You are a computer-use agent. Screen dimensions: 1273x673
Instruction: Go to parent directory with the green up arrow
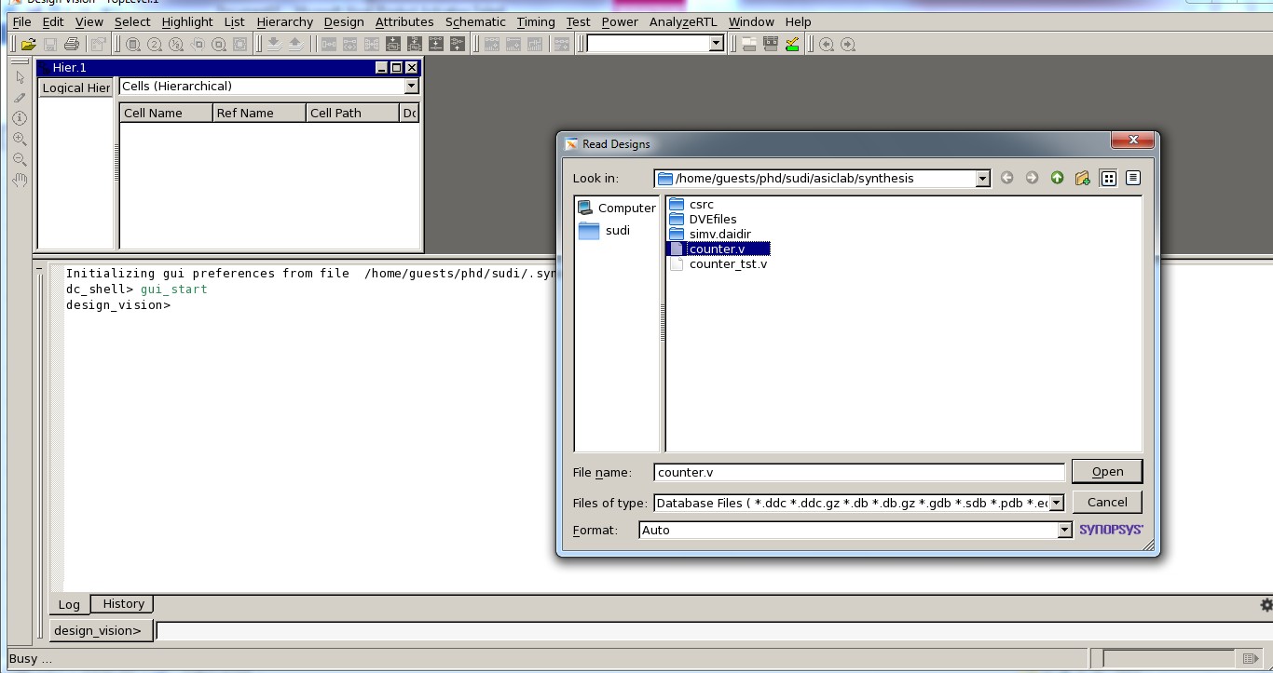pyautogui.click(x=1057, y=178)
